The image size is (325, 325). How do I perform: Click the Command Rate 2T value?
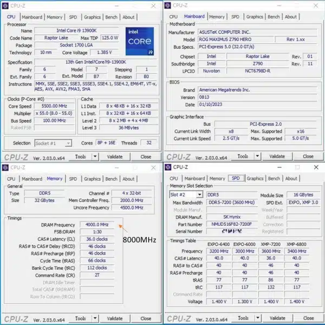pyautogui.click(x=97, y=275)
